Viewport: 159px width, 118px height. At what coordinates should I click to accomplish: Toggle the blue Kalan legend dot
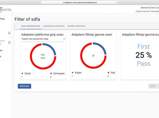point(72,72)
